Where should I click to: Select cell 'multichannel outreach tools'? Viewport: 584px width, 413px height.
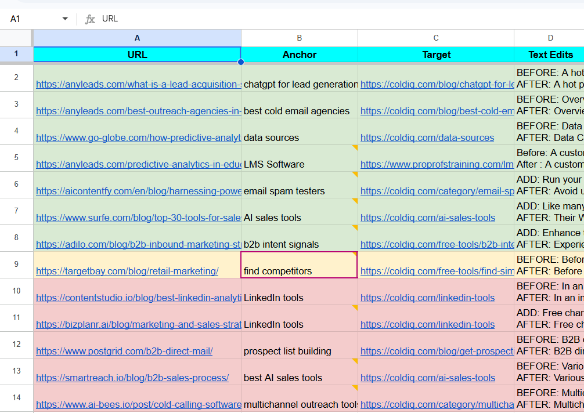click(300, 398)
